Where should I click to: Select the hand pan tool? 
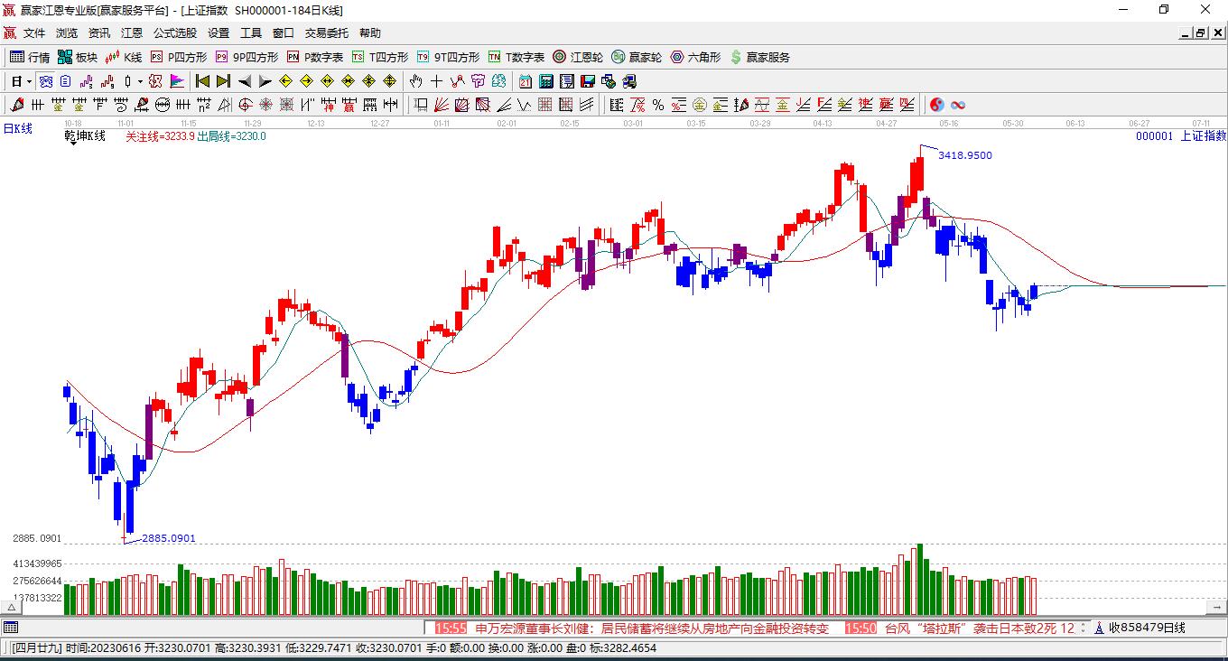[415, 81]
